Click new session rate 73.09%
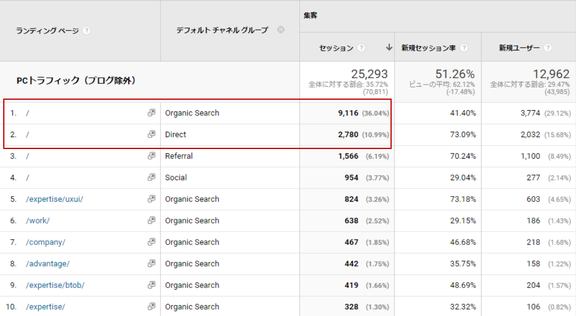This screenshot has width=576, height=316. point(463,135)
